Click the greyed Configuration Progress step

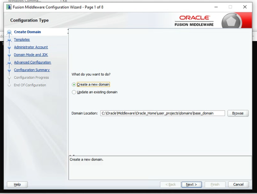(31, 77)
